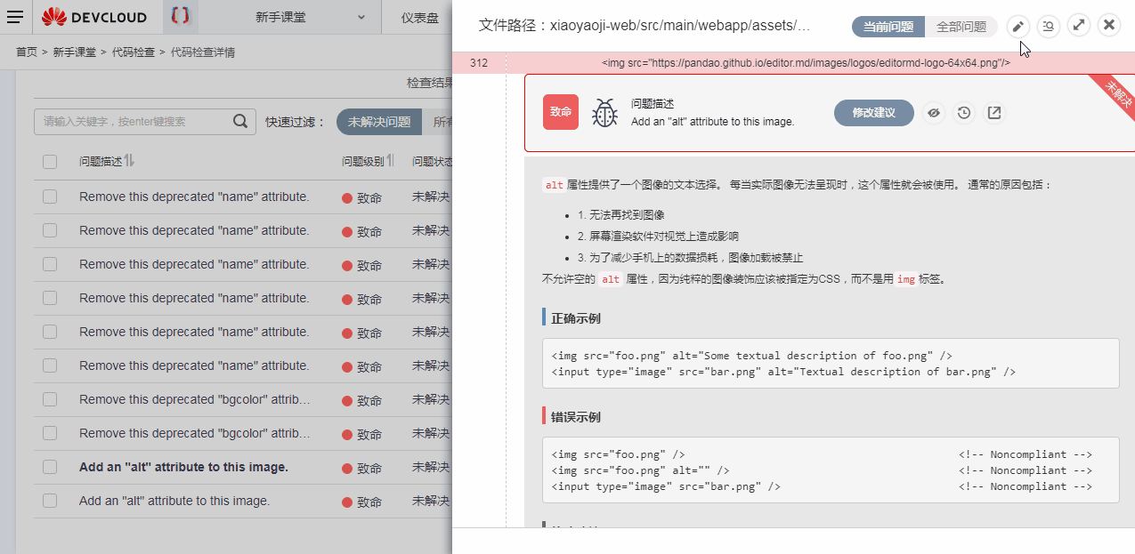Image resolution: width=1135 pixels, height=554 pixels.
Task: Open the hamburger navigation menu
Action: 16,16
